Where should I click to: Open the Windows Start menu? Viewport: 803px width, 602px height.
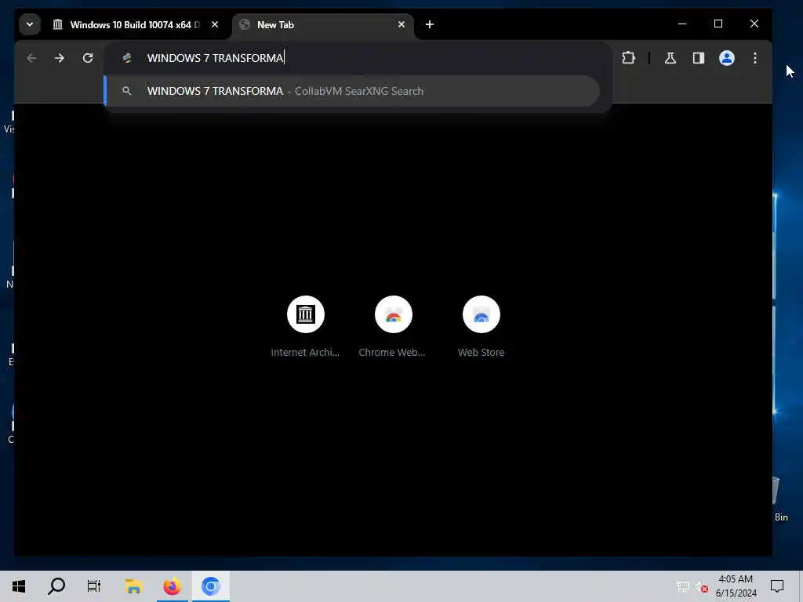point(19,586)
